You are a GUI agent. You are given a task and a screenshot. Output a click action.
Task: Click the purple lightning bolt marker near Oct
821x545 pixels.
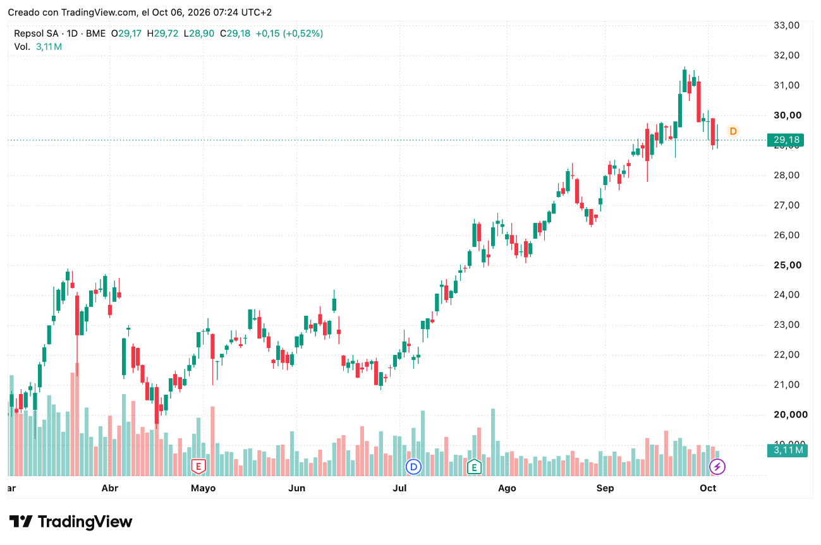(x=717, y=467)
